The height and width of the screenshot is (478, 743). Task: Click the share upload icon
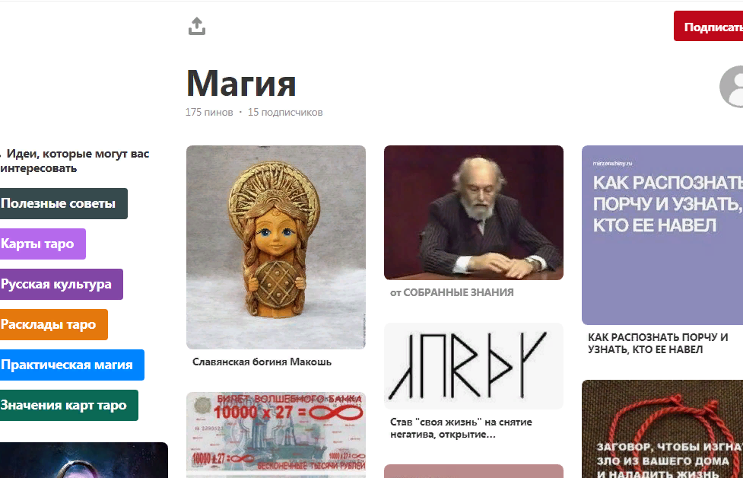pos(197,27)
